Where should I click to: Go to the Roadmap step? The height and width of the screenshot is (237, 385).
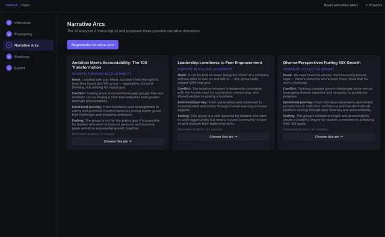28,56
